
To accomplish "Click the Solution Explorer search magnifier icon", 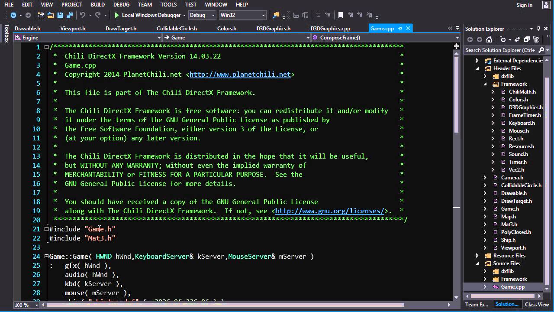I will tap(541, 50).
